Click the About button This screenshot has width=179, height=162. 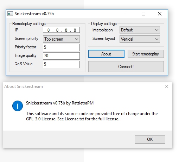pyautogui.click(x=106, y=54)
